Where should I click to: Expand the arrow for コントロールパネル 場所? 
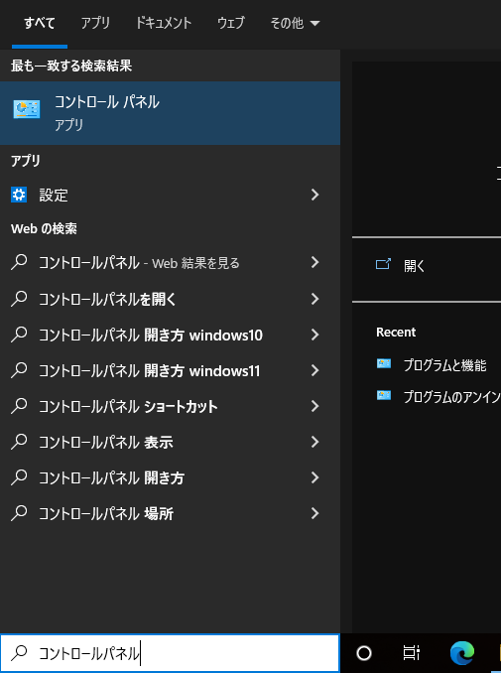pyautogui.click(x=315, y=513)
